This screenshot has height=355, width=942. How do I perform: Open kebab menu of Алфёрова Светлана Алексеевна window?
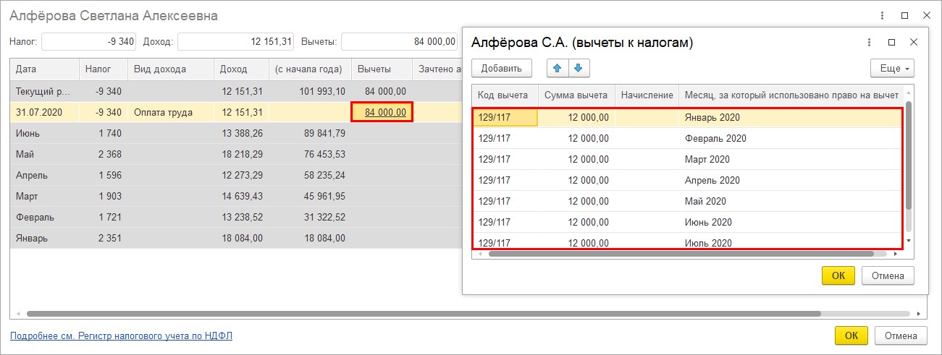tap(883, 15)
